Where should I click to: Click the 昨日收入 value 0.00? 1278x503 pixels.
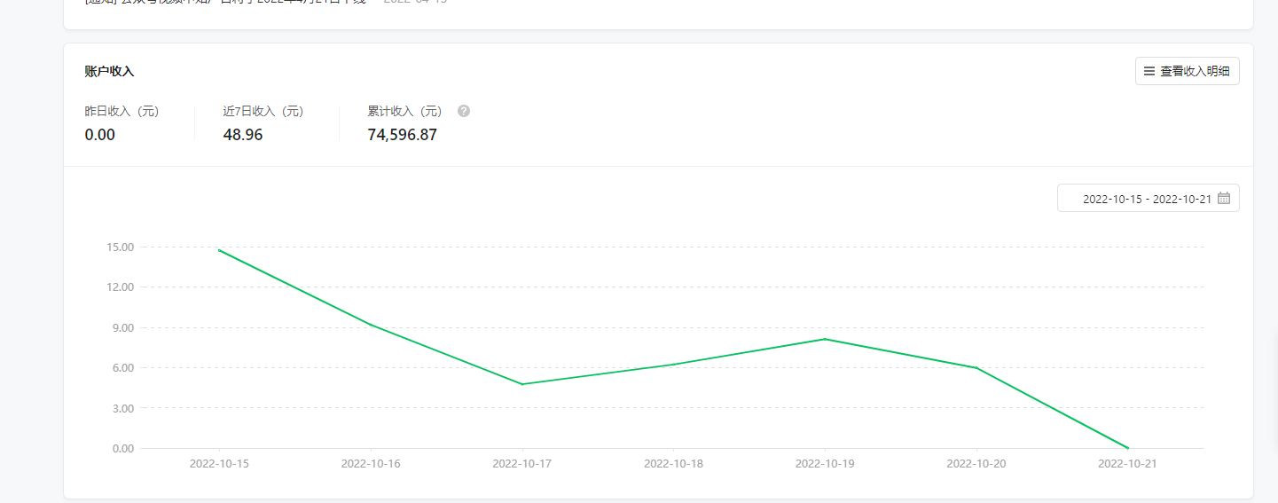click(100, 135)
